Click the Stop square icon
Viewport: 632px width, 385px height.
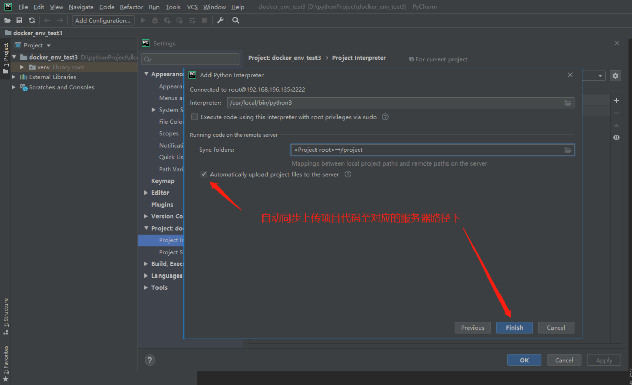[204, 20]
